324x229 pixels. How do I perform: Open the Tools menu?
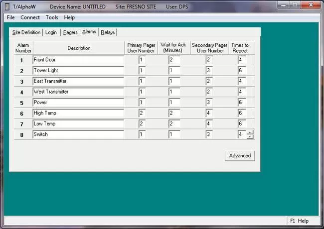(52, 17)
